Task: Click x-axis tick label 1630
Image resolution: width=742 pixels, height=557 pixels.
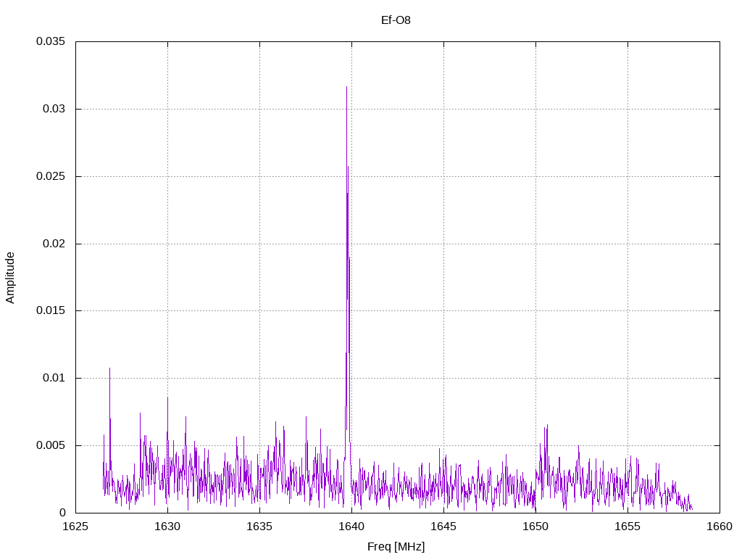Action: click(167, 527)
